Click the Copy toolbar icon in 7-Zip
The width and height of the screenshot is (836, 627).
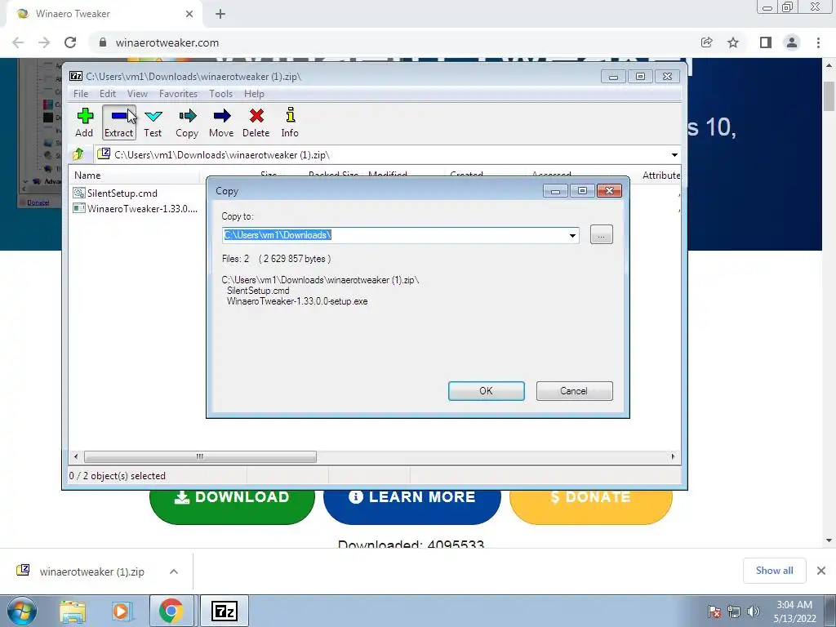point(187,122)
